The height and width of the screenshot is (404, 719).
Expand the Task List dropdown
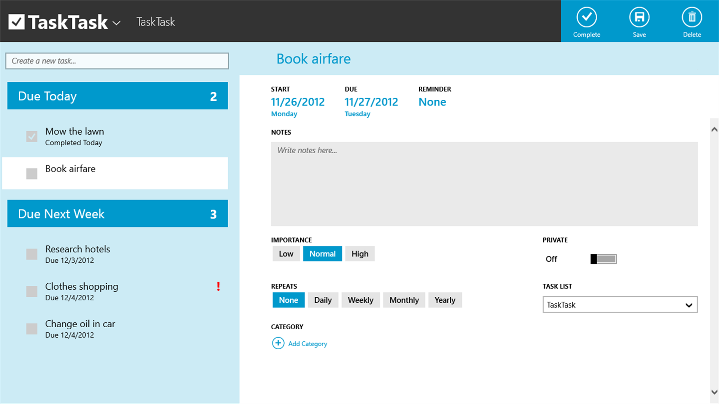click(620, 305)
